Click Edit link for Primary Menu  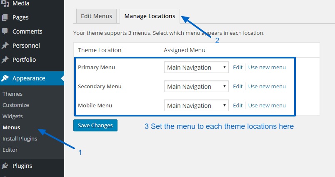[x=237, y=68]
